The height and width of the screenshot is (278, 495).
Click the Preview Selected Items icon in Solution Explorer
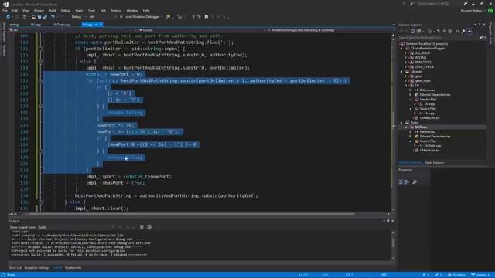(469, 31)
